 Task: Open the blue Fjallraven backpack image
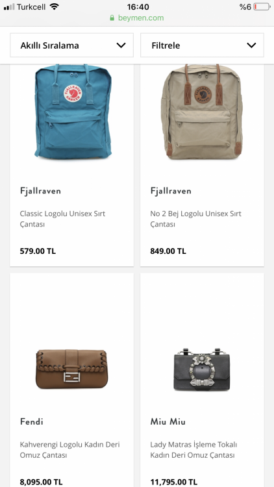tap(73, 112)
